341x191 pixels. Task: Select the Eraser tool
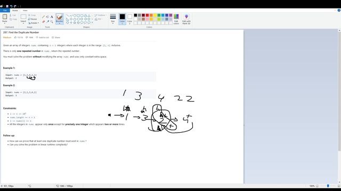[x=44, y=22]
